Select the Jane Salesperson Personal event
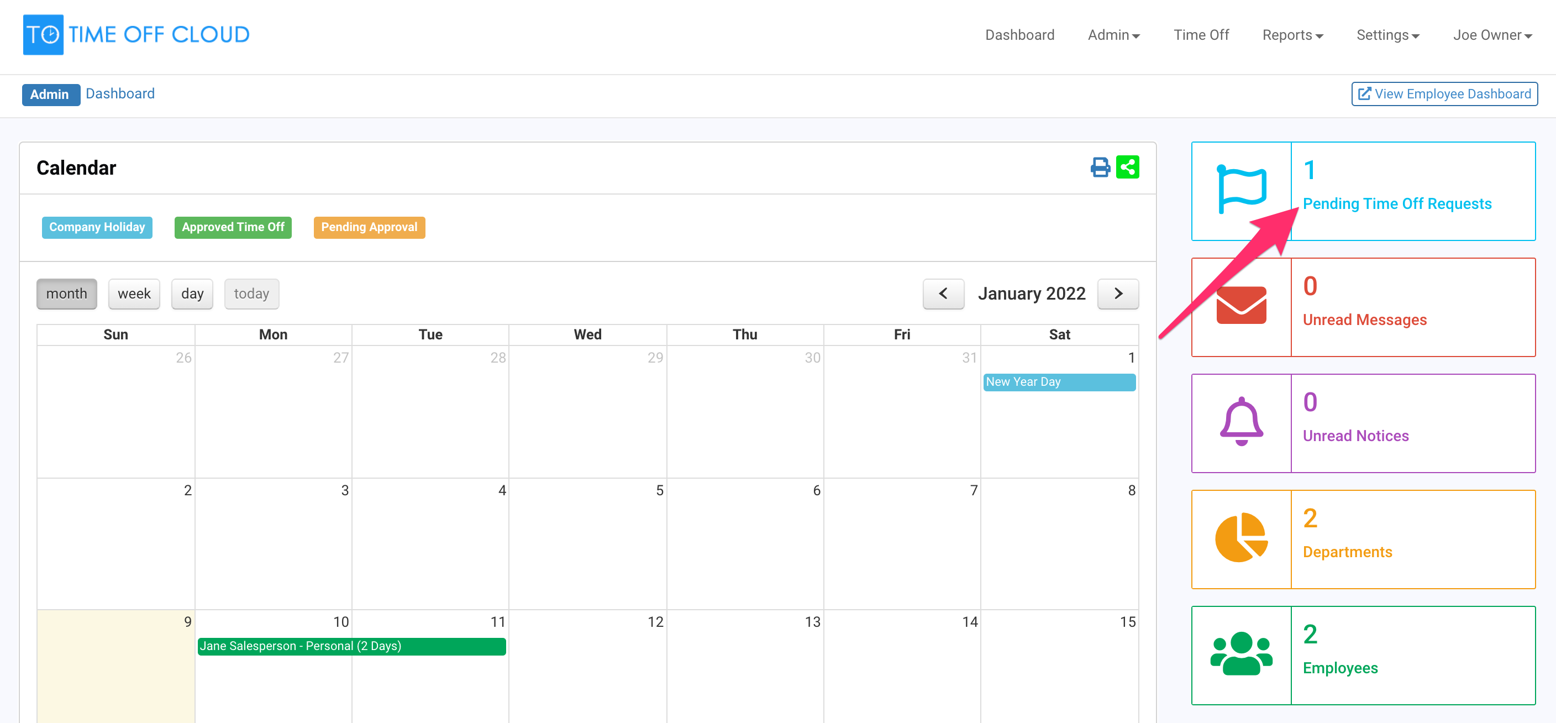Screen dimensions: 1556x723 [352, 646]
